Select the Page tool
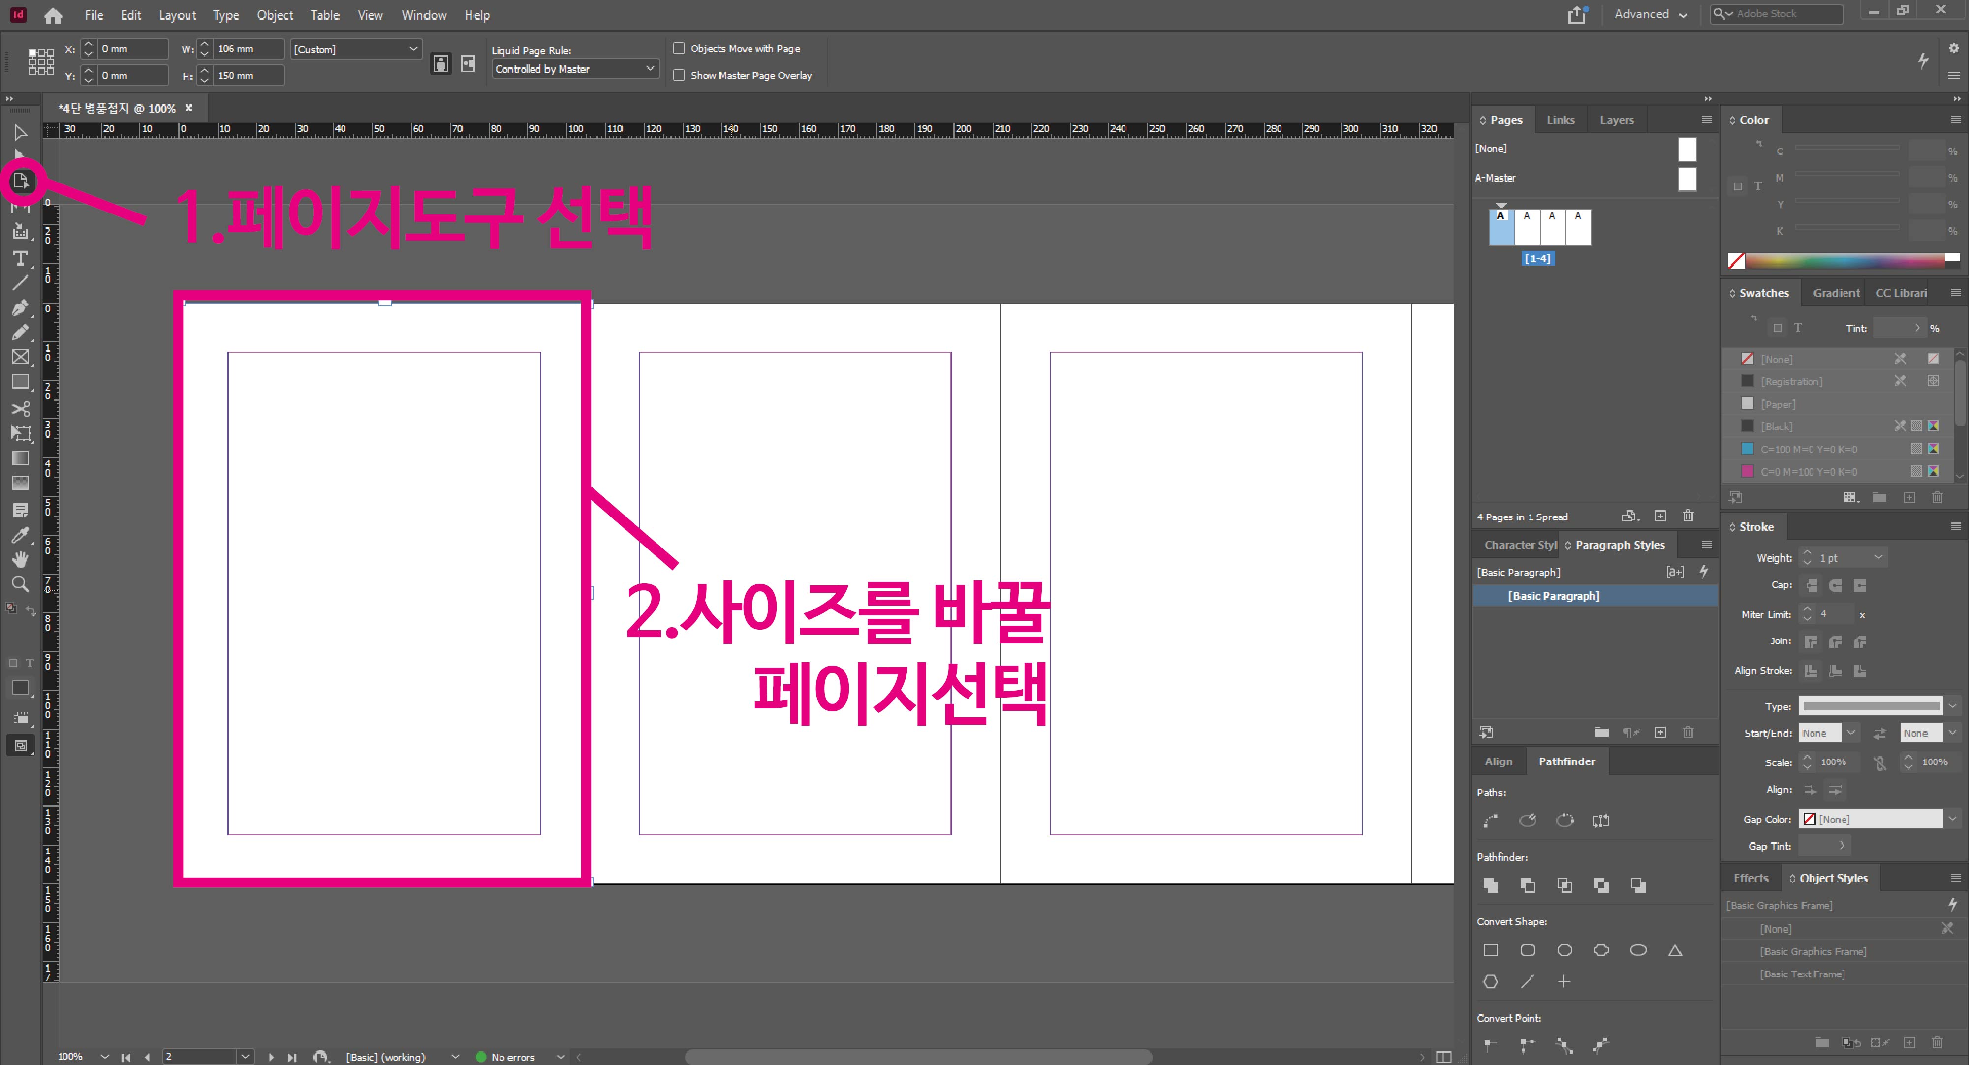This screenshot has width=1969, height=1065. [x=21, y=181]
